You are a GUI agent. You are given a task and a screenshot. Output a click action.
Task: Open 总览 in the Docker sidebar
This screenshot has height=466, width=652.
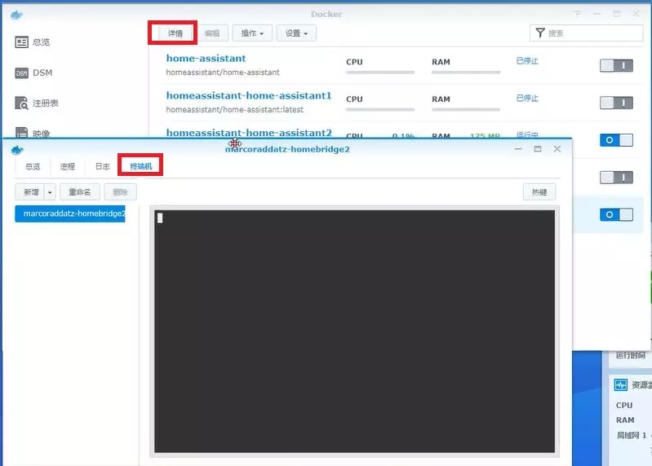tap(33, 42)
